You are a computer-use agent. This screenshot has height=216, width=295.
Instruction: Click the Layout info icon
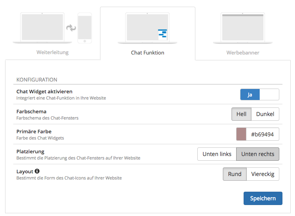(37, 171)
